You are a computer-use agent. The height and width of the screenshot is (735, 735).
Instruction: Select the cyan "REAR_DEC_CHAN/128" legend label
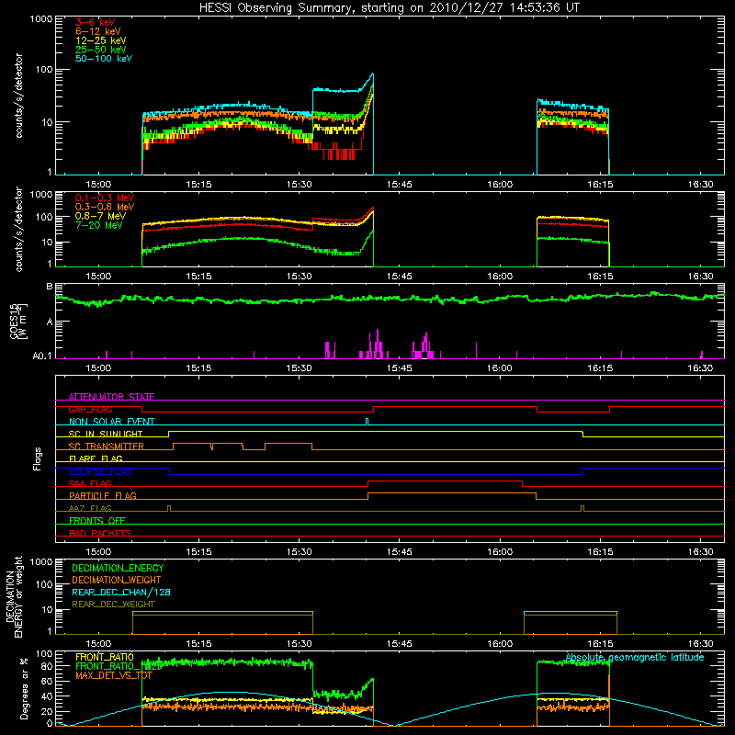point(121,592)
